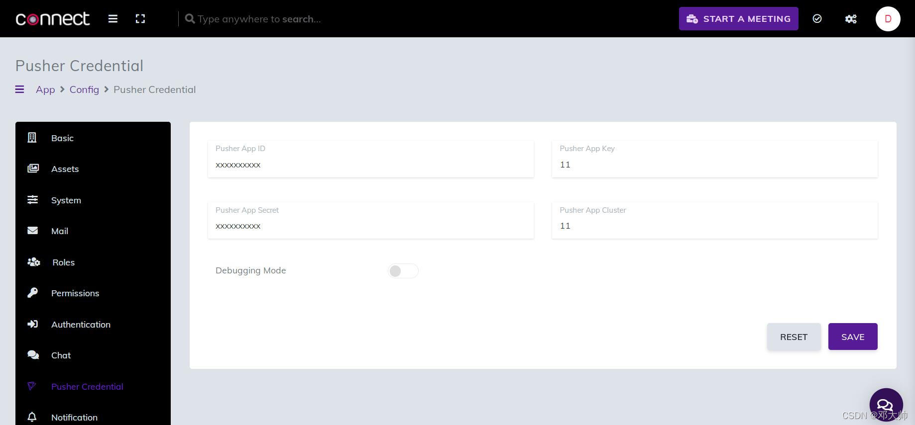Go to App breadcrumb link
Image resolution: width=915 pixels, height=425 pixels.
click(45, 89)
